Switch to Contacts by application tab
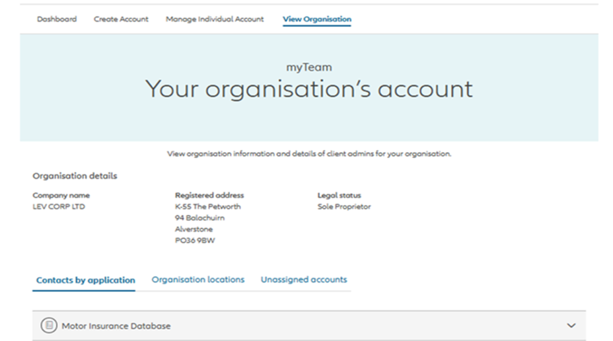613x341 pixels. coord(86,280)
